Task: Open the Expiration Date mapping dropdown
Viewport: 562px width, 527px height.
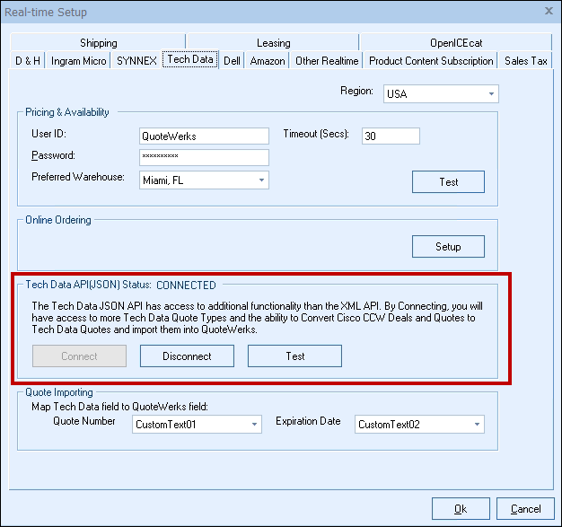Action: 419,424
